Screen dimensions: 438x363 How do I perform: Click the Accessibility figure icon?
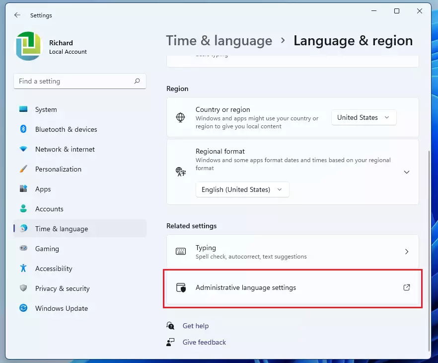(x=23, y=268)
